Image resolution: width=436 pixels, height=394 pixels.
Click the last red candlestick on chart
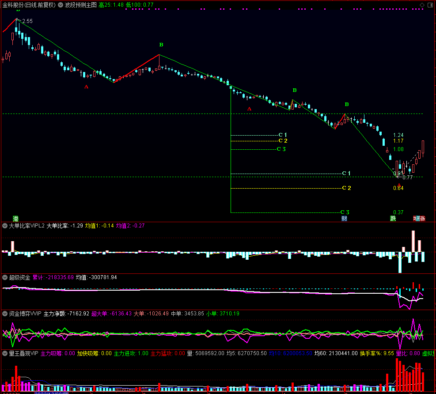coord(423,149)
